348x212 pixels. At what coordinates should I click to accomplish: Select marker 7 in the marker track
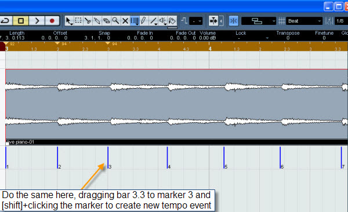[342, 158]
